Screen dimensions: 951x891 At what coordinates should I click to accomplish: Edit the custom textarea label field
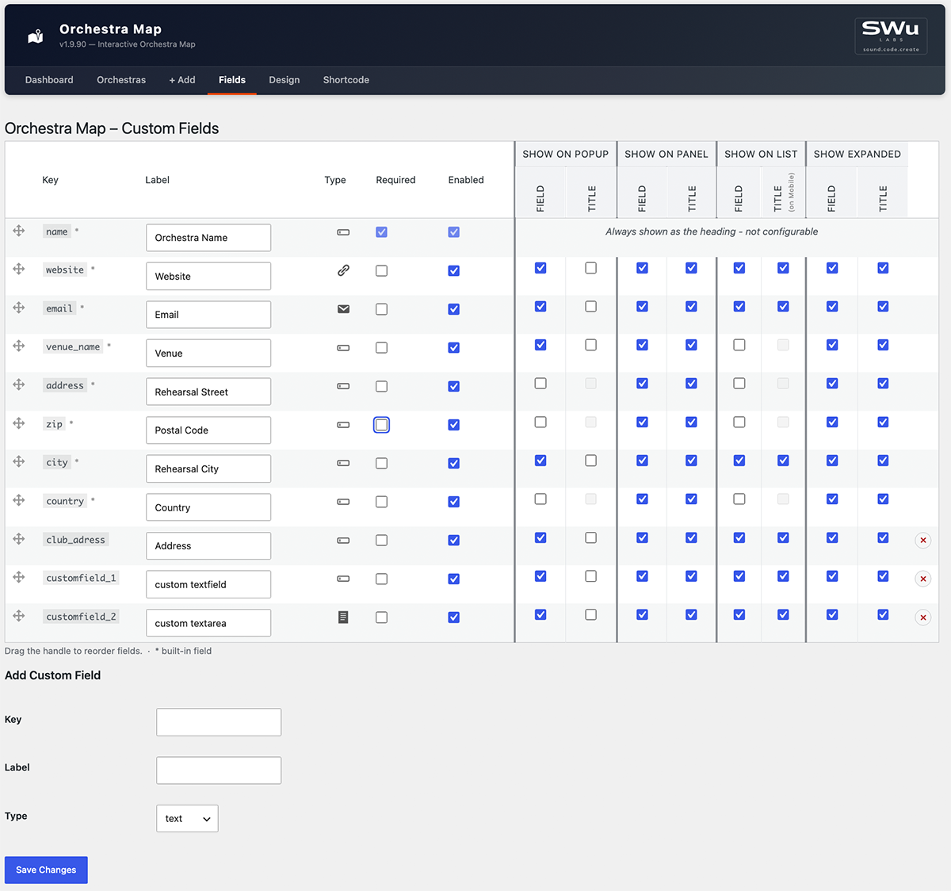point(208,623)
